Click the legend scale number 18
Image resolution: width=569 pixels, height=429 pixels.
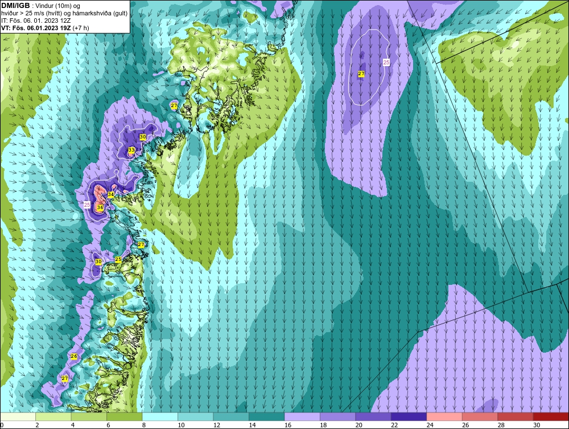click(x=323, y=425)
